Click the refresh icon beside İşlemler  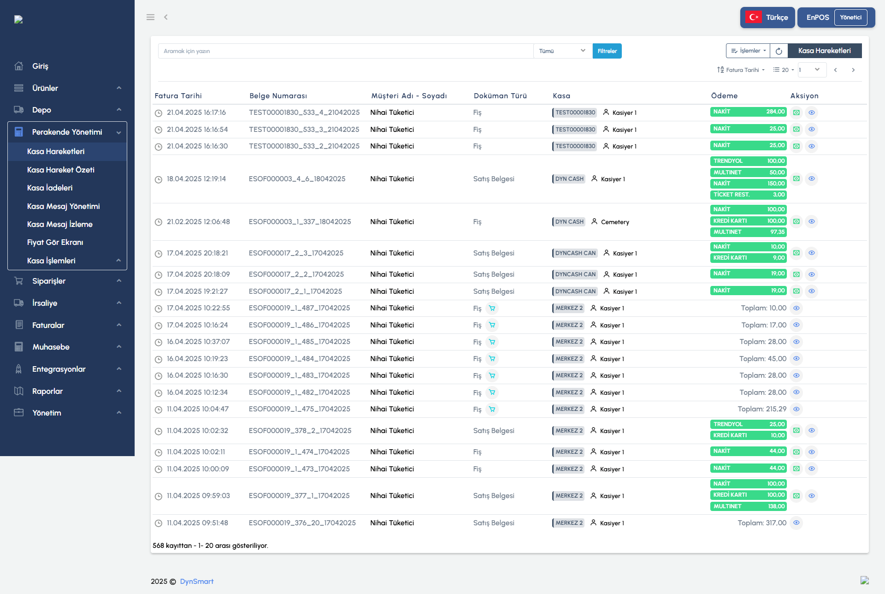(x=779, y=51)
